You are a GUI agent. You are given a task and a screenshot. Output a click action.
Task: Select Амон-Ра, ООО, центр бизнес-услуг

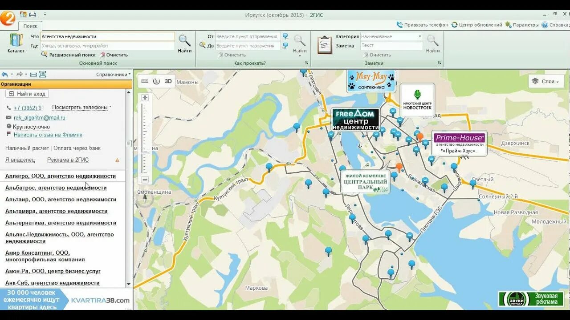click(53, 271)
